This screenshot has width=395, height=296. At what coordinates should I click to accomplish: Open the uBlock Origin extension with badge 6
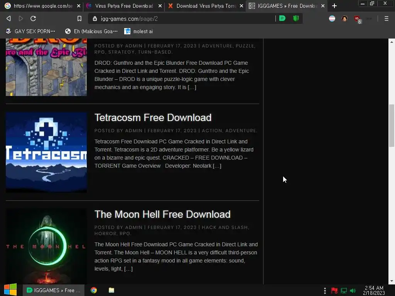pos(358,19)
